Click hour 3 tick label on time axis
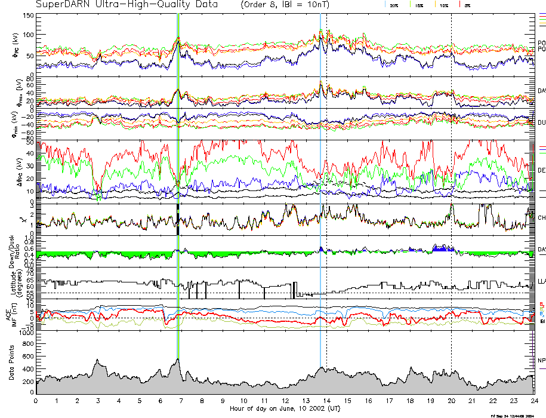This screenshot has width=546, height=418. click(x=98, y=401)
